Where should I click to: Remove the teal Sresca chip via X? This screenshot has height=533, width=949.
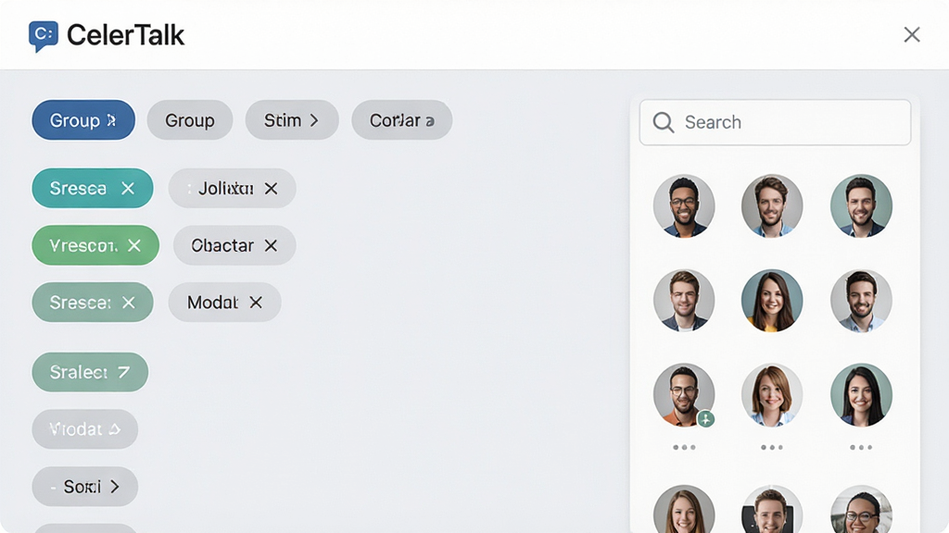coord(128,189)
